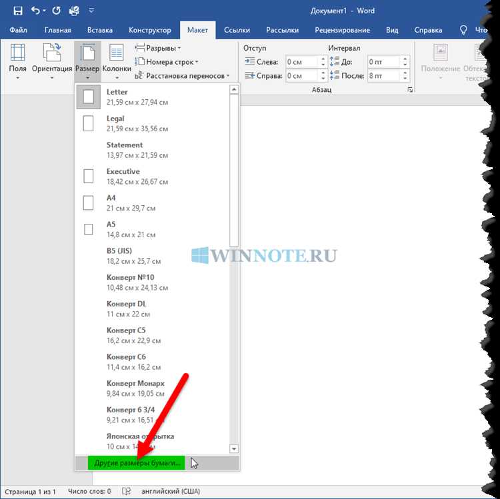The image size is (500, 499).
Task: Click the Справа indent input field
Action: pos(302,76)
